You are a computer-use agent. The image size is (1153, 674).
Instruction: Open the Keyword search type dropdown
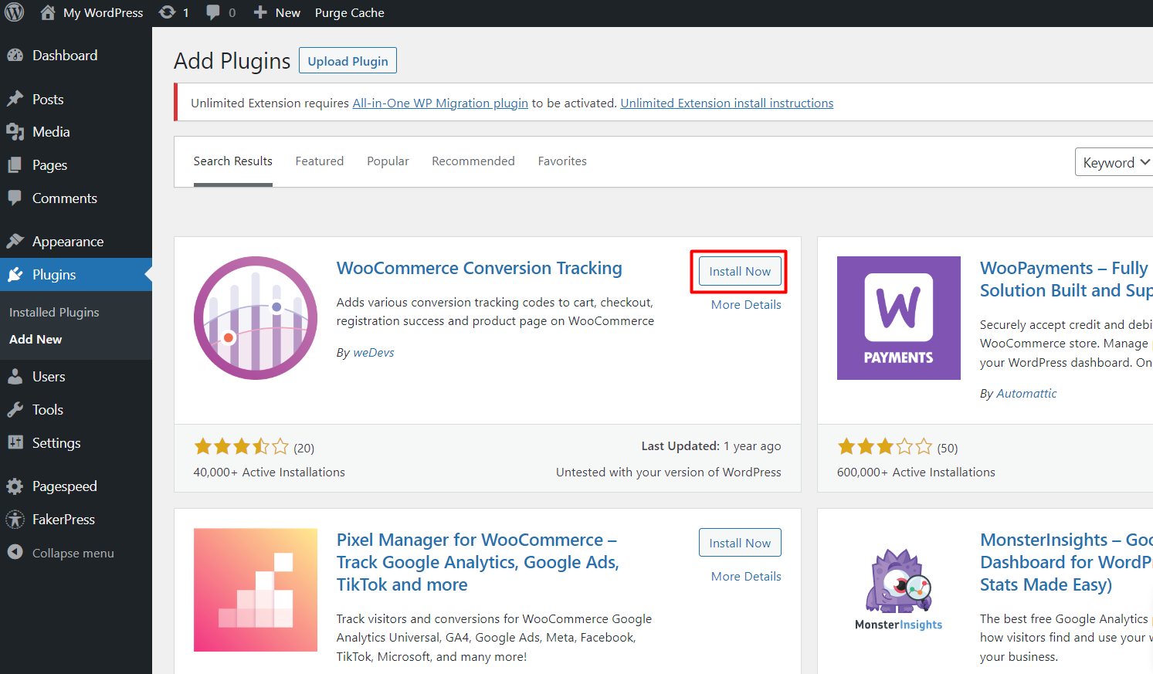(x=1114, y=162)
